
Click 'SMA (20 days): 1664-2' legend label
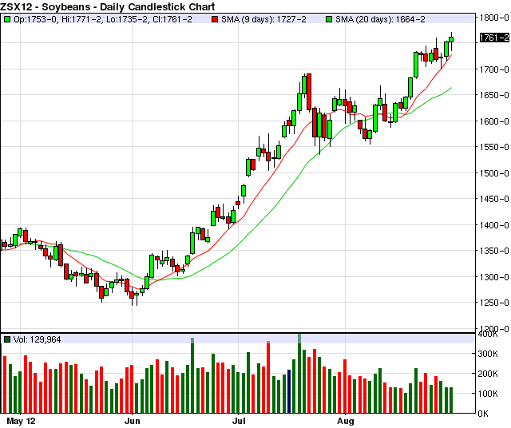tap(380, 19)
